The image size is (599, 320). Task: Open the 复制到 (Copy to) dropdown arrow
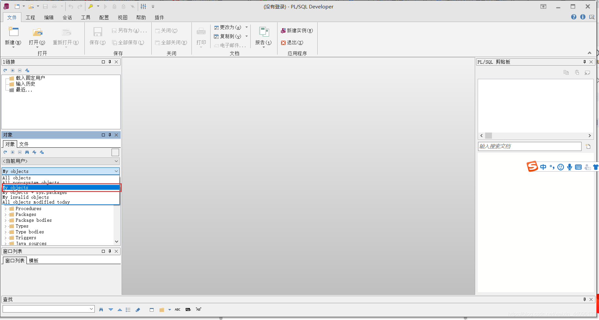point(246,36)
